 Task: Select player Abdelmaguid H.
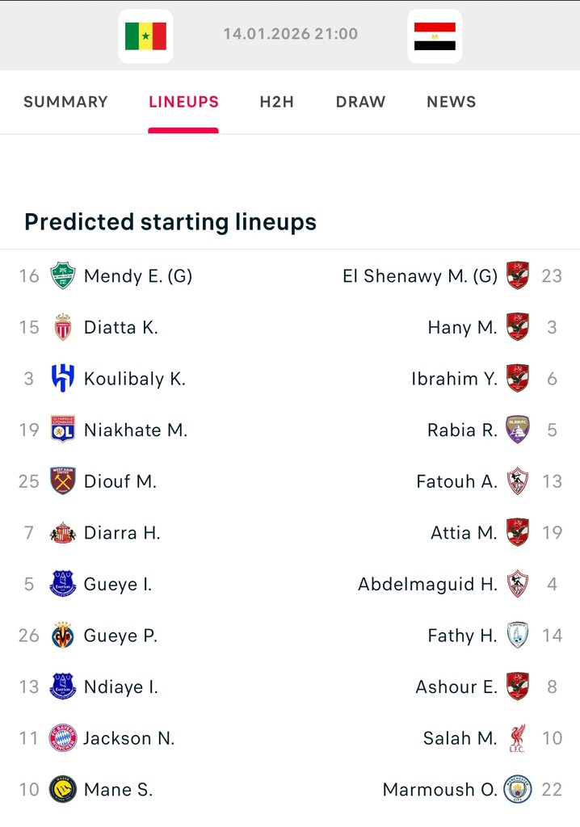(x=427, y=584)
